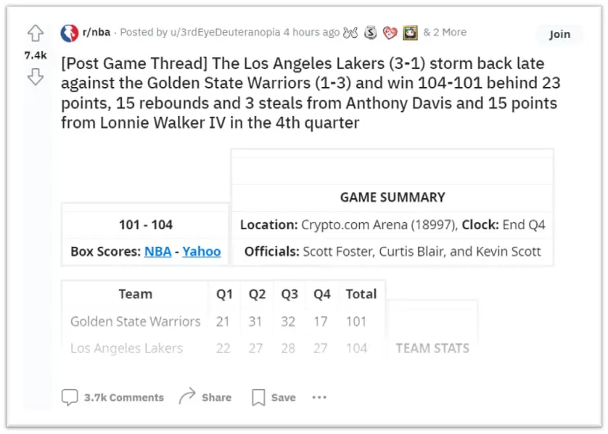Screen dimensions: 608x434
Task: Click the fourth award icon with the frame
Action: tap(410, 33)
